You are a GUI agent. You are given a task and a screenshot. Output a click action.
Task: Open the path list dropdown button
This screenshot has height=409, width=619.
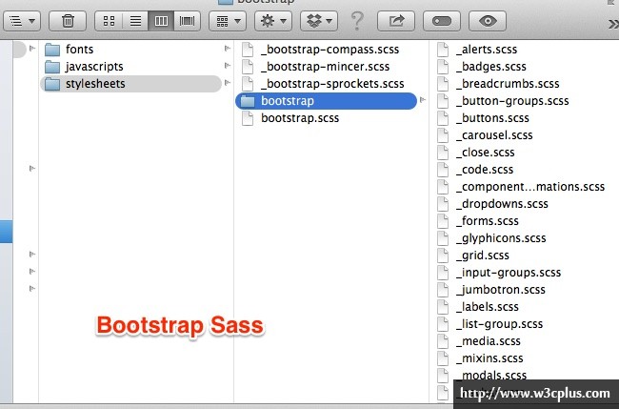22,21
